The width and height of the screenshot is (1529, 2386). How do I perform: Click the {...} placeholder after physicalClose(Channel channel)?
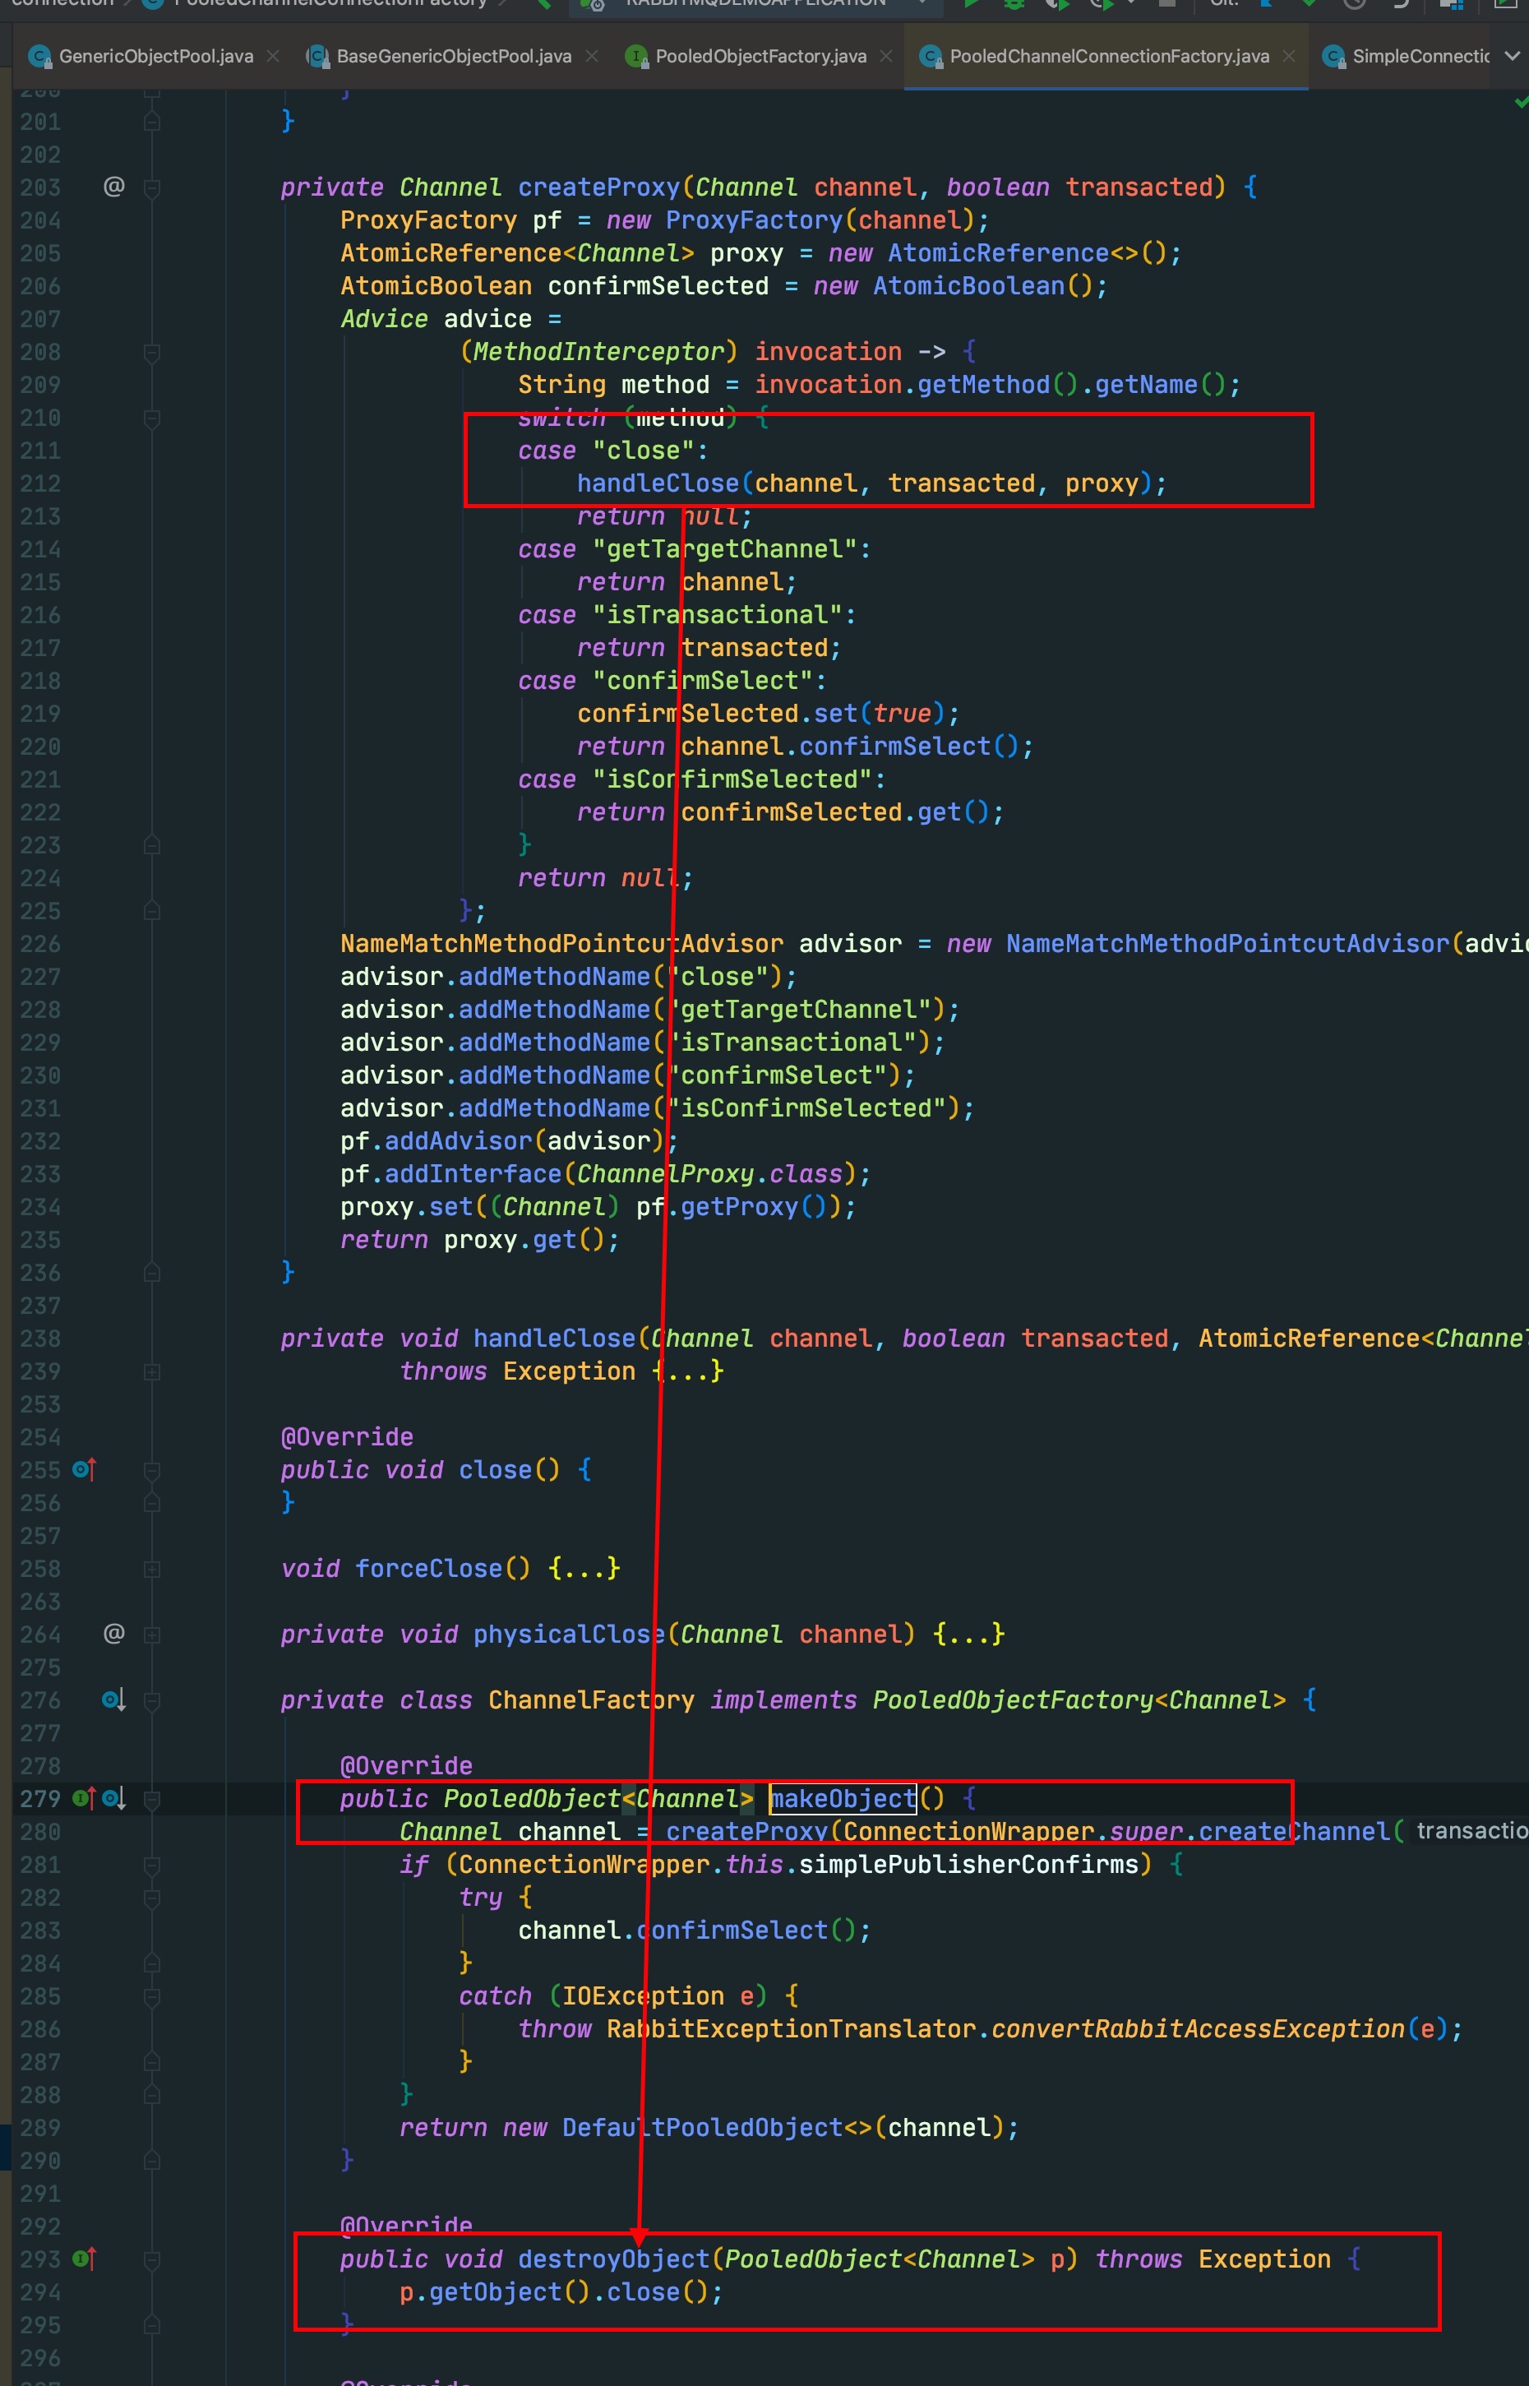969,1634
